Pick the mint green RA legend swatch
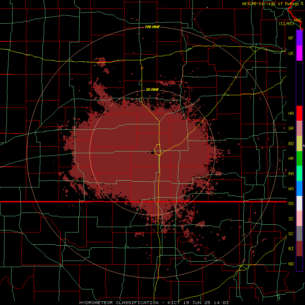 tap(299, 174)
